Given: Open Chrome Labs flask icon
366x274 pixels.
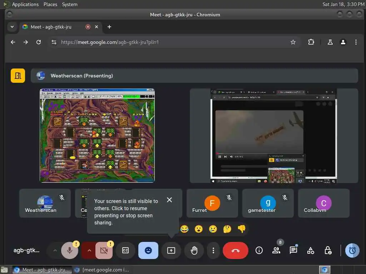Looking at the screenshot, I should click(x=330, y=42).
